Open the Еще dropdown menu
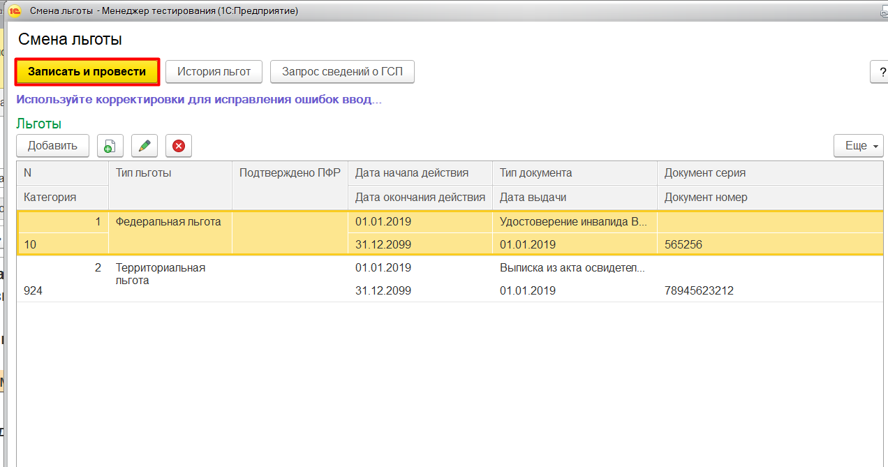This screenshot has height=467, width=888. 858,146
